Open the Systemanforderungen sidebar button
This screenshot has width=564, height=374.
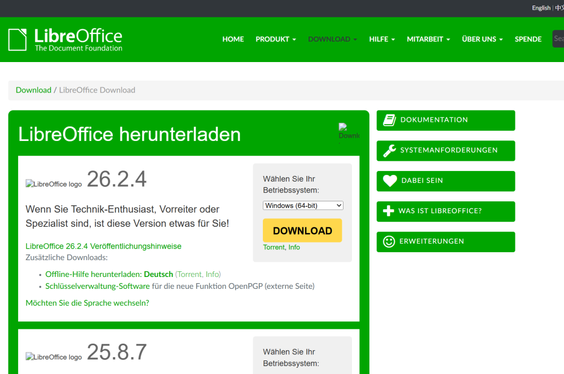446,151
